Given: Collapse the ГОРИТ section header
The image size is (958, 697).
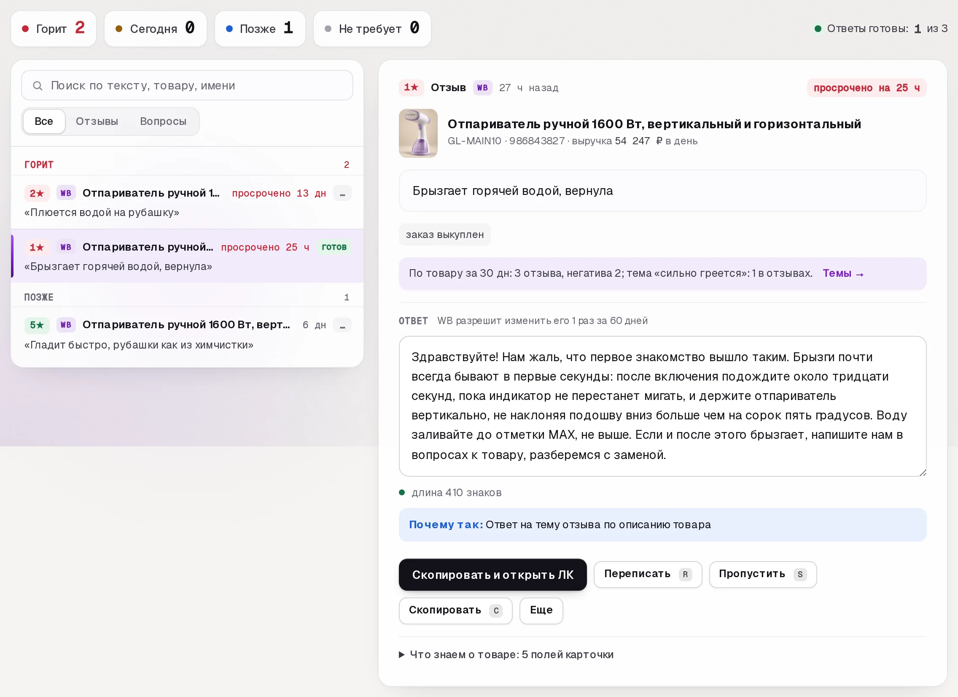Looking at the screenshot, I should [187, 165].
